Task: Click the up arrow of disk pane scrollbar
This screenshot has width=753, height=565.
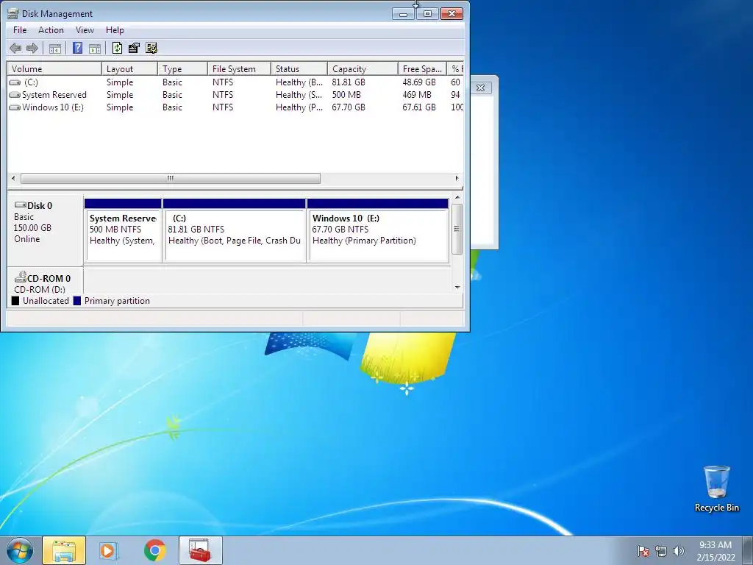Action: coord(457,197)
